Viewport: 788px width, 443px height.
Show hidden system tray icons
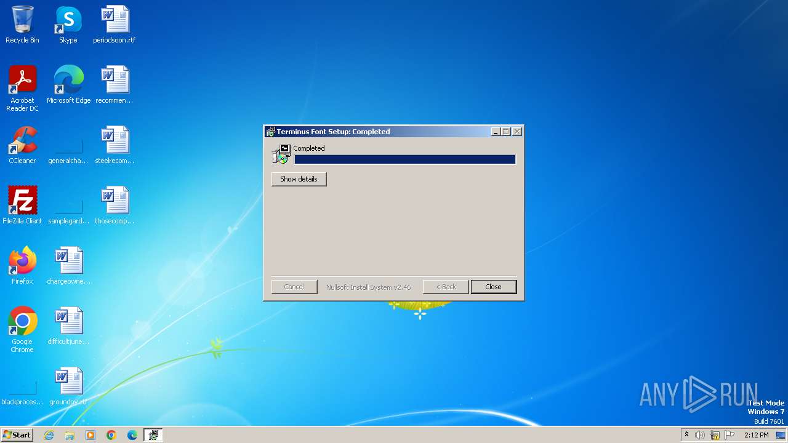tap(686, 435)
